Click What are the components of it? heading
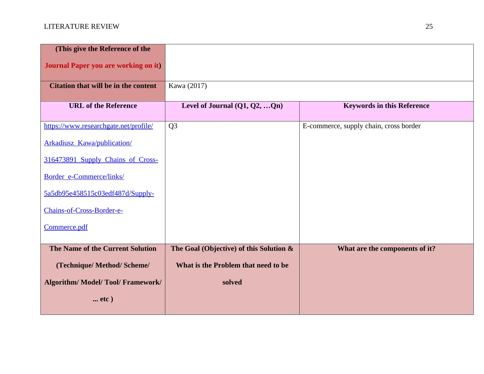Image resolution: width=484 pixels, height=374 pixels. click(386, 249)
